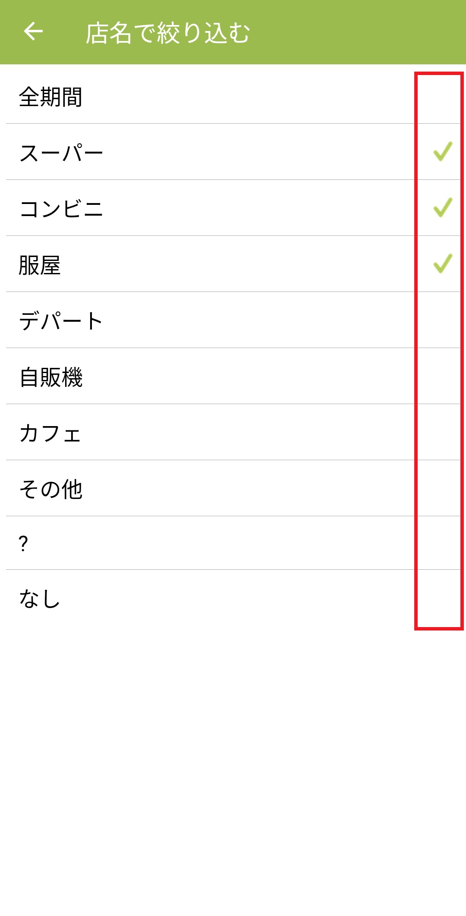Choose the 自販機 filter option
This screenshot has width=466, height=916.
click(x=51, y=377)
